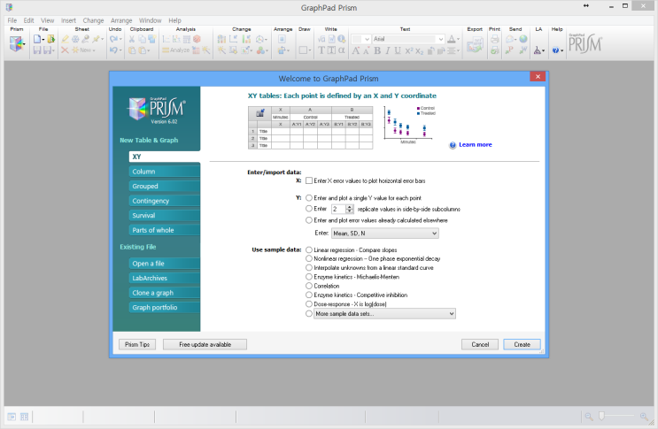Click the Send to Word icon
The width and height of the screenshot is (658, 429).
[x=523, y=50]
